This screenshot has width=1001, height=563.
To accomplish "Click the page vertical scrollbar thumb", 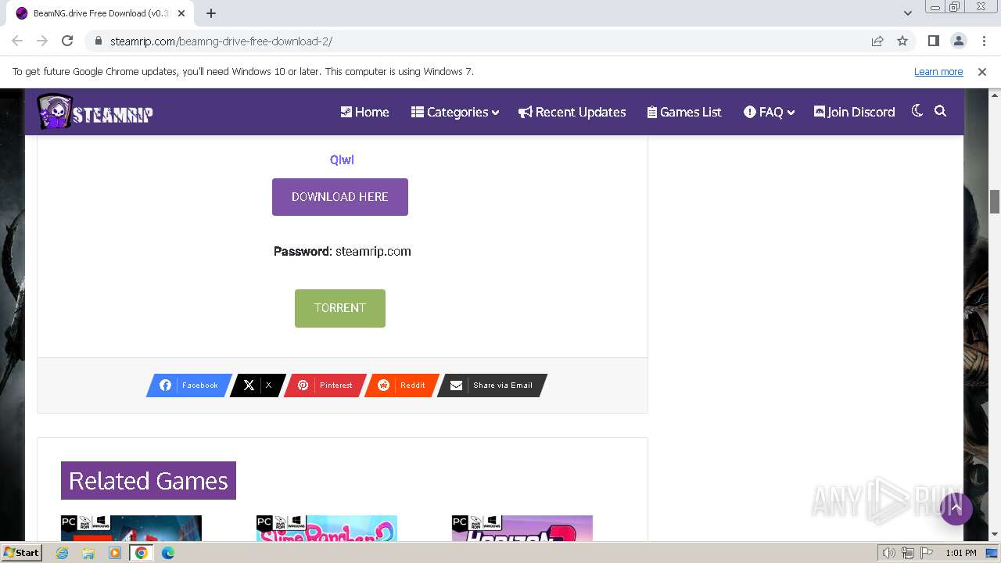I will click(995, 202).
